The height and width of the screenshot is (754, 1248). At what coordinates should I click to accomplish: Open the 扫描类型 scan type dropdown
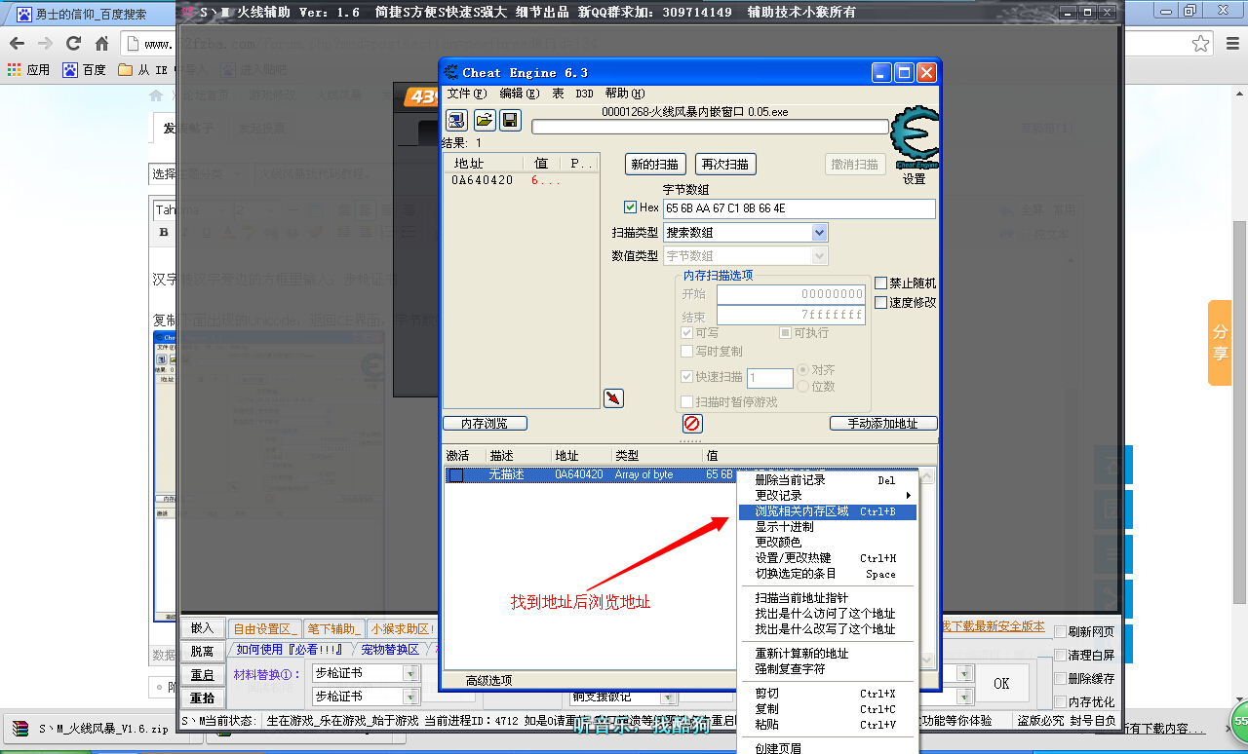[x=819, y=233]
